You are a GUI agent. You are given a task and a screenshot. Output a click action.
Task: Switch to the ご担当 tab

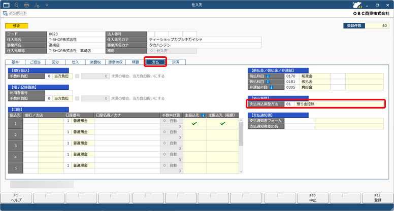point(35,62)
